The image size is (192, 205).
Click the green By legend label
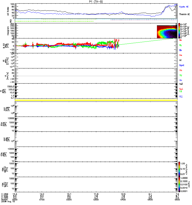tap(180, 45)
